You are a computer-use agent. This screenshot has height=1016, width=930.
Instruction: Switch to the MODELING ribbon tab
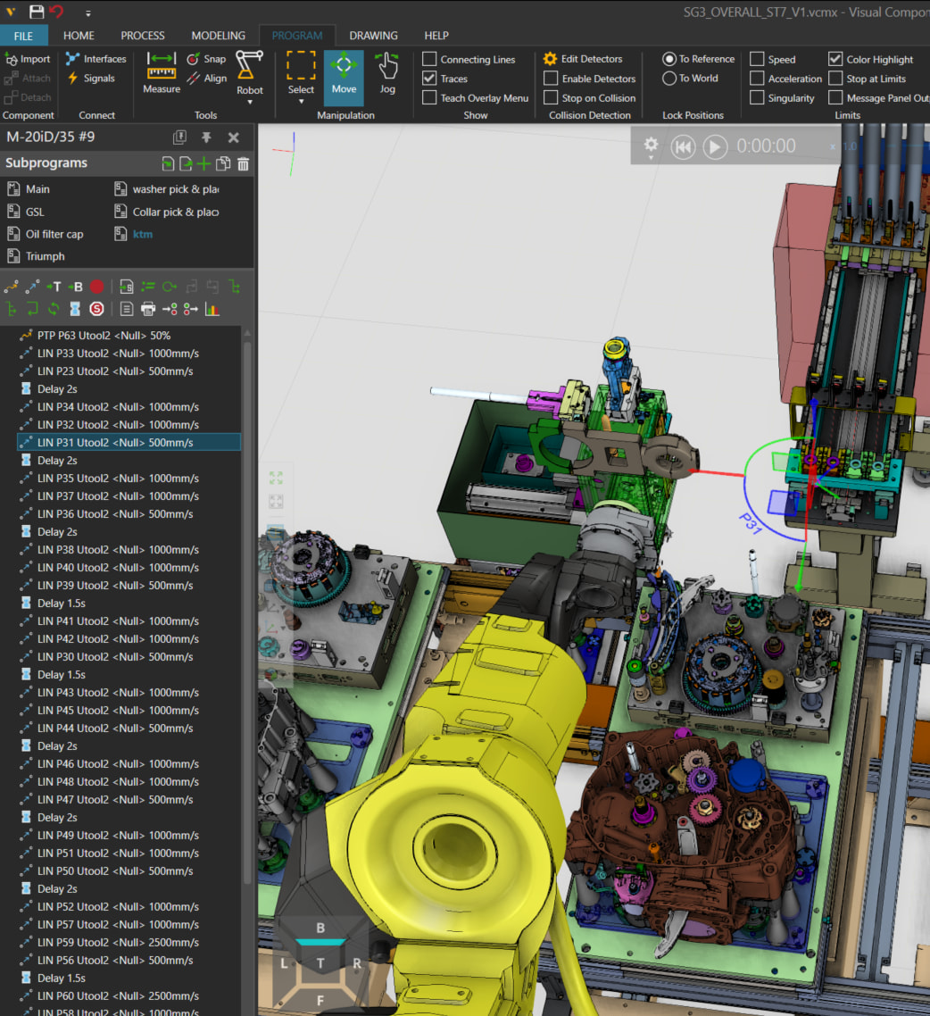coord(218,36)
